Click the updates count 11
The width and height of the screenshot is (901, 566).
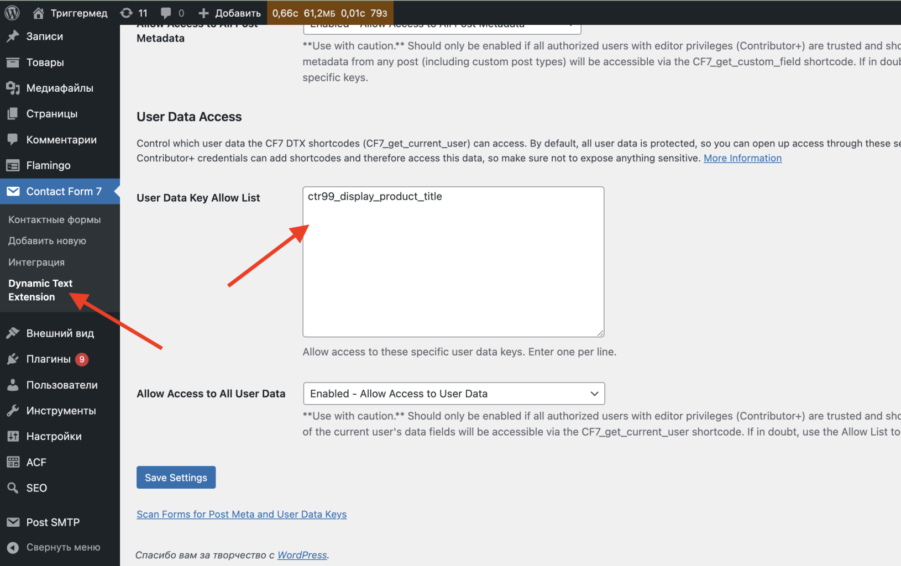[143, 13]
